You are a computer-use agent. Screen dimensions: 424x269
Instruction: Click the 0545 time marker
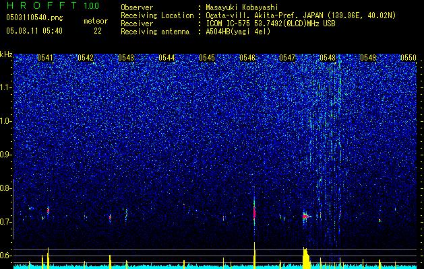[x=207, y=58]
